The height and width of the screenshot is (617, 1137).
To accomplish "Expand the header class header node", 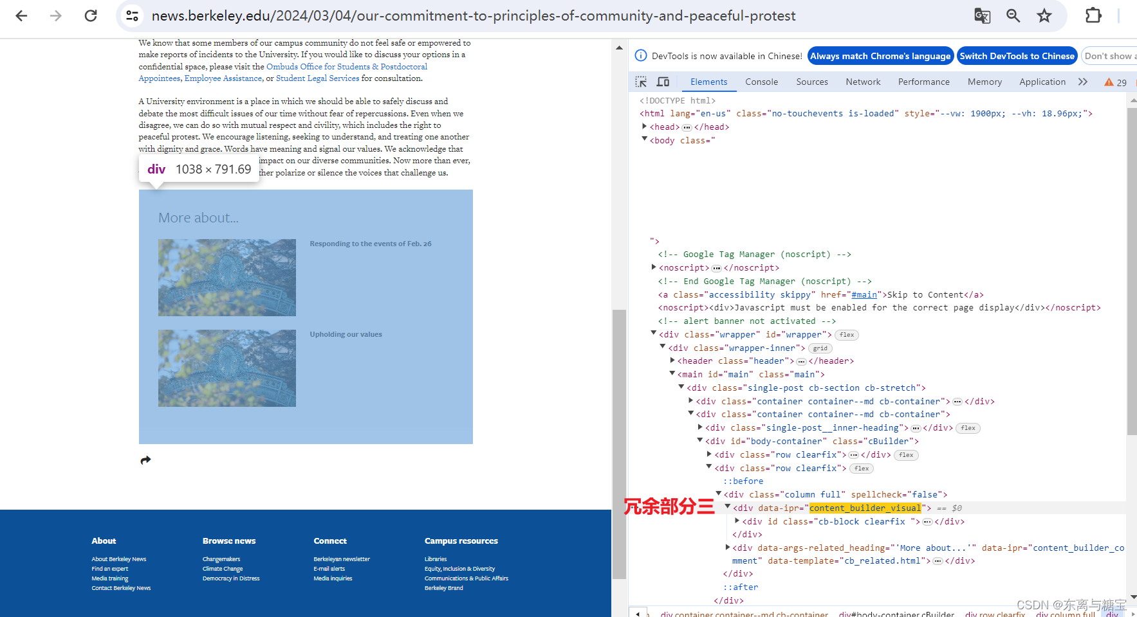I will pyautogui.click(x=672, y=361).
